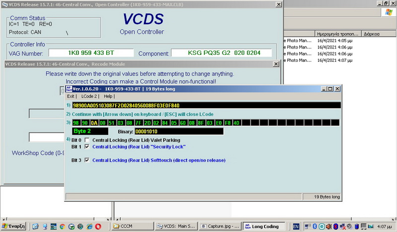Viewport: 397px width, 232px height.
Task: Select byte cell with value 60
Action: point(183,123)
